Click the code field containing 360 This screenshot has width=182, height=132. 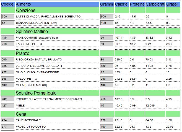(x=8, y=17)
